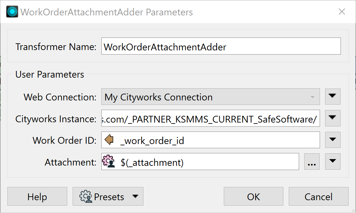Click the attribute arrow icon in Work Order ID
This screenshot has width=356, height=213.
pos(109,140)
